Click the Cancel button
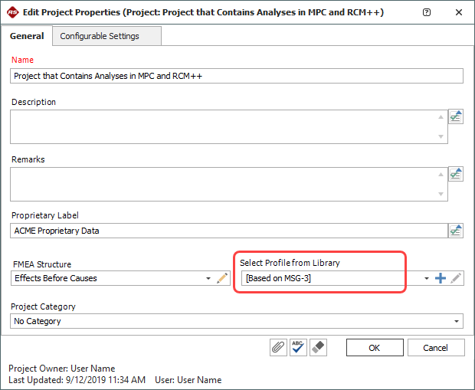Image resolution: width=475 pixels, height=390 pixels. (x=435, y=347)
